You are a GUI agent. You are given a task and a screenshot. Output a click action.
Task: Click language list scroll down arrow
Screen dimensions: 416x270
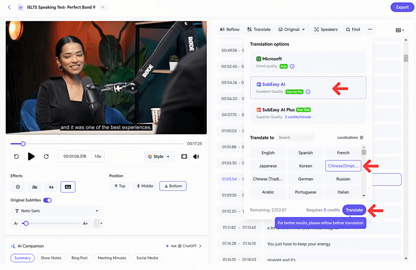point(364,196)
